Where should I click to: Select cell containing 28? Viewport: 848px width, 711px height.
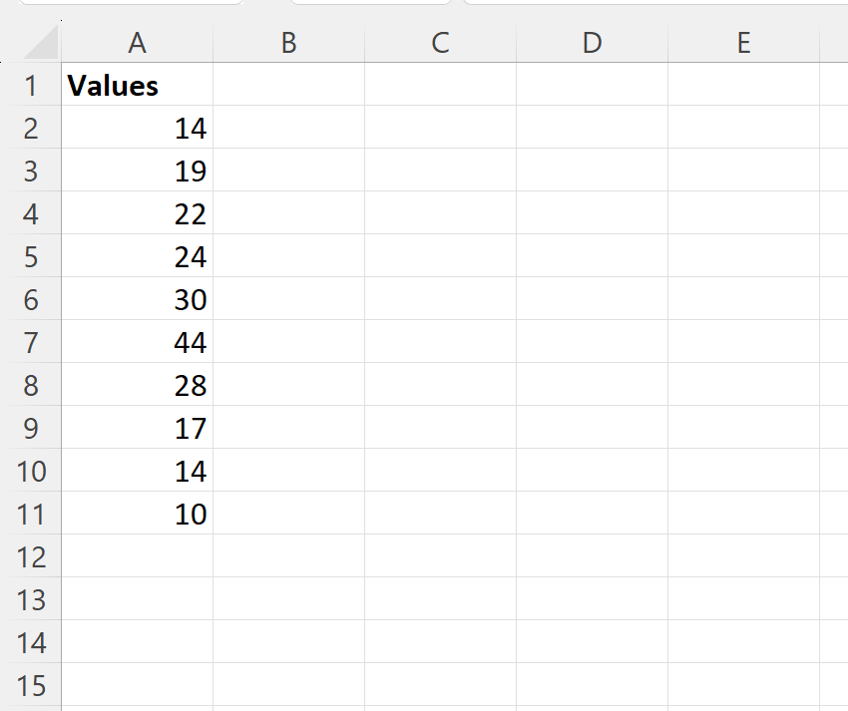pos(138,385)
